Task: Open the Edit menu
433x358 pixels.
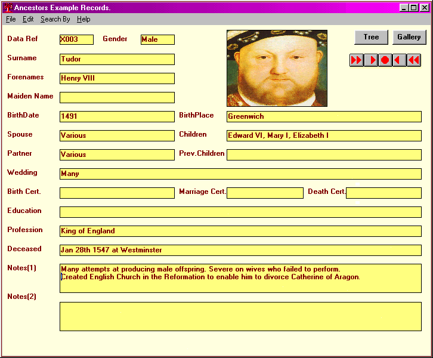Action: 28,19
